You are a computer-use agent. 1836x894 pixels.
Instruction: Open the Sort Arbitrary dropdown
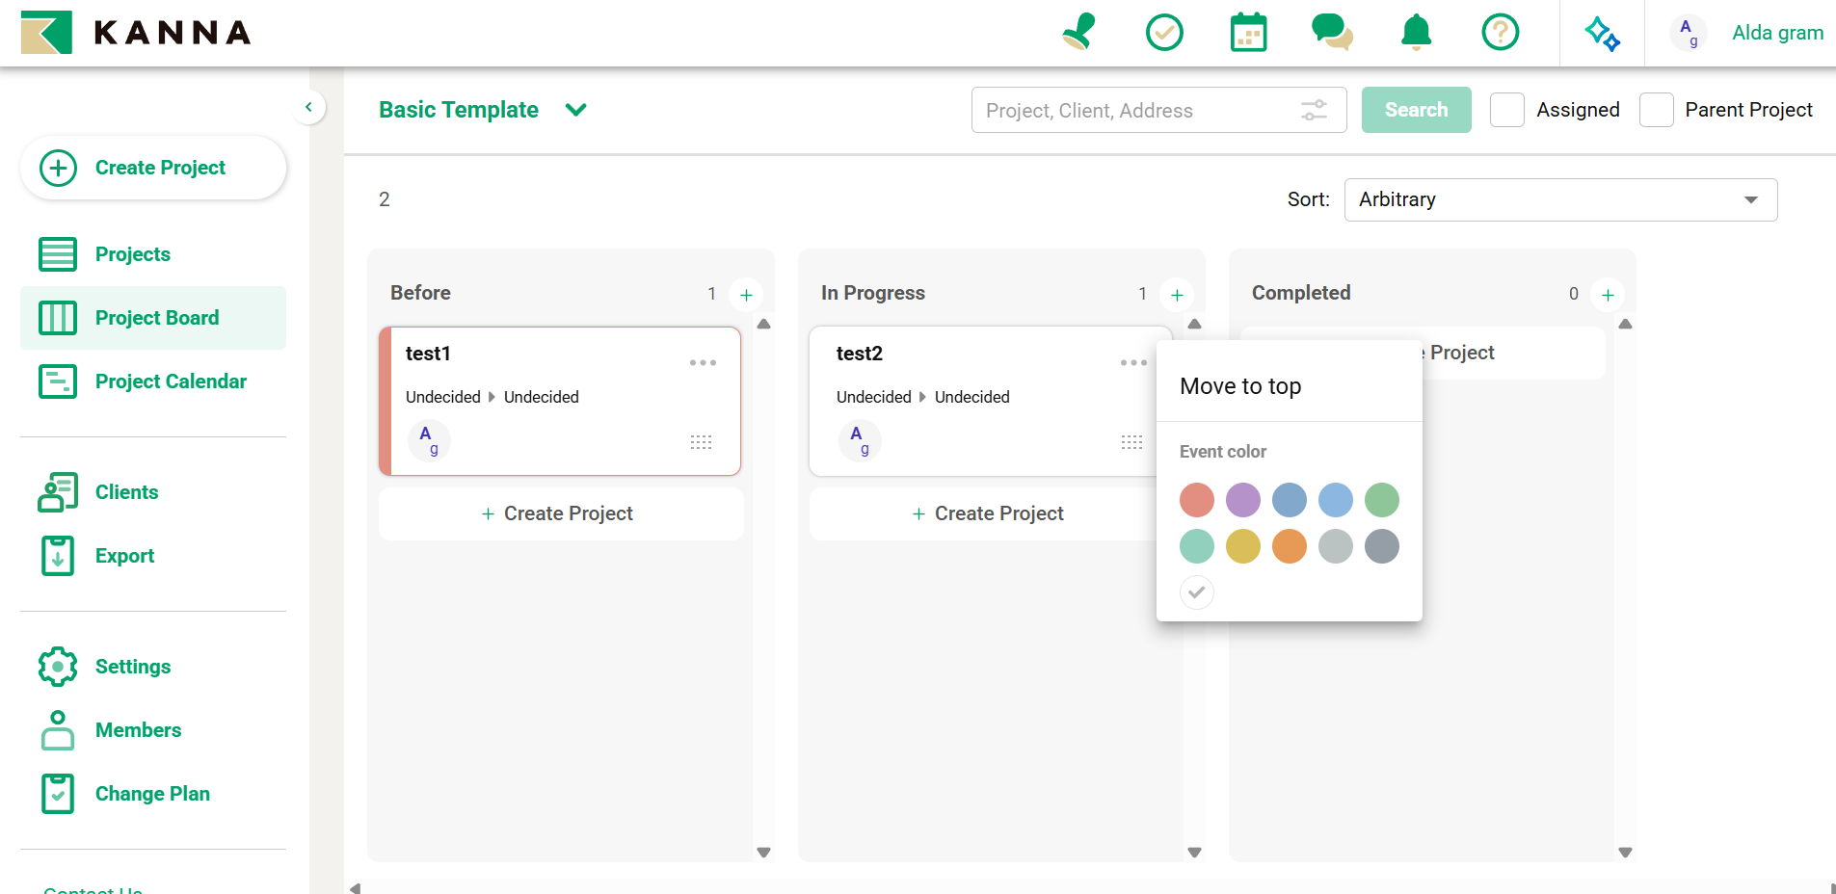[x=1559, y=199]
